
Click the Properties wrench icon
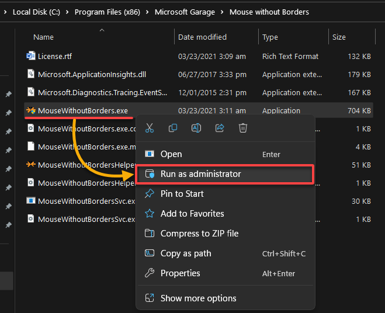150,273
